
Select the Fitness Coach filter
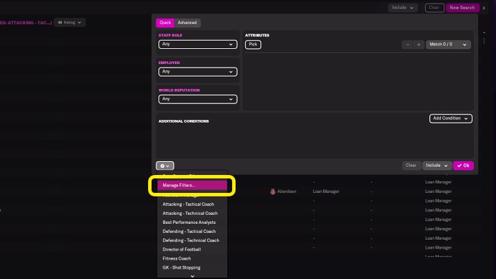[x=176, y=258]
